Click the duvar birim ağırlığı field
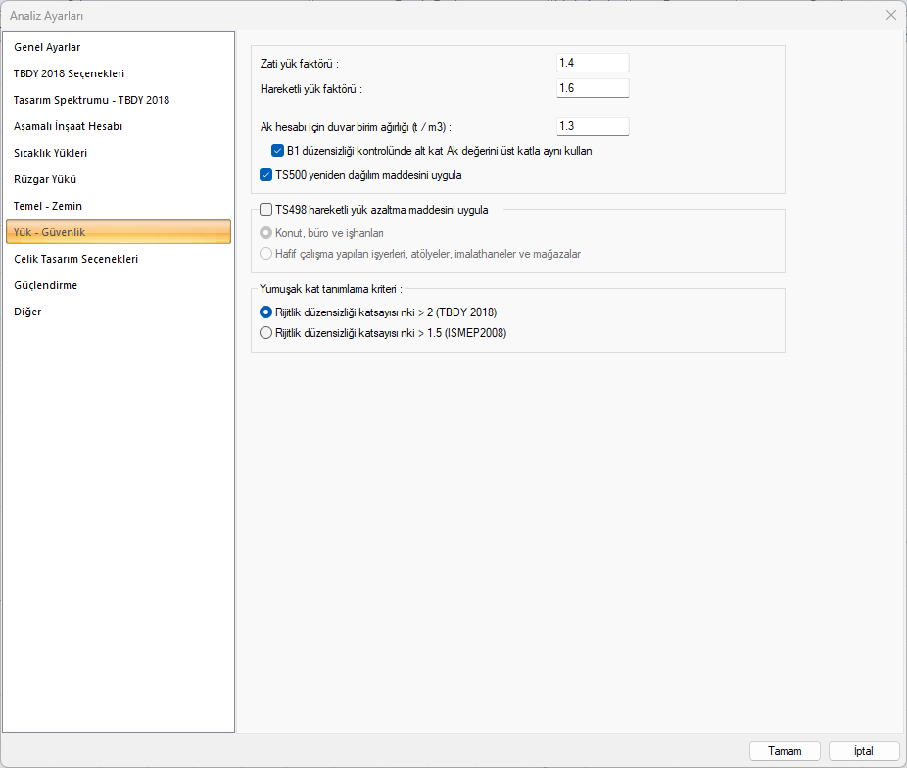 (x=593, y=126)
